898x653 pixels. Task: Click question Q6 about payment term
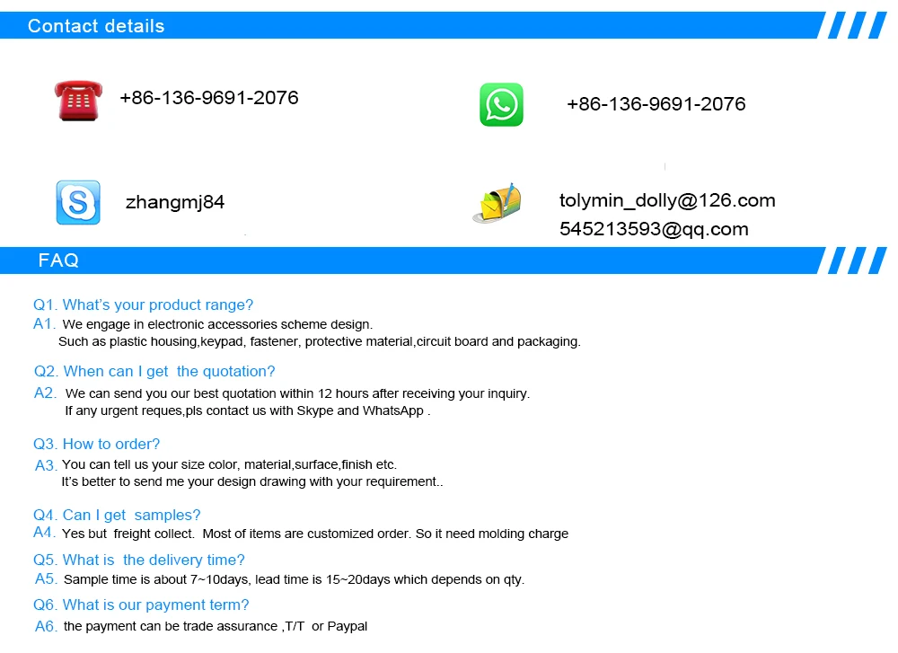click(x=141, y=604)
